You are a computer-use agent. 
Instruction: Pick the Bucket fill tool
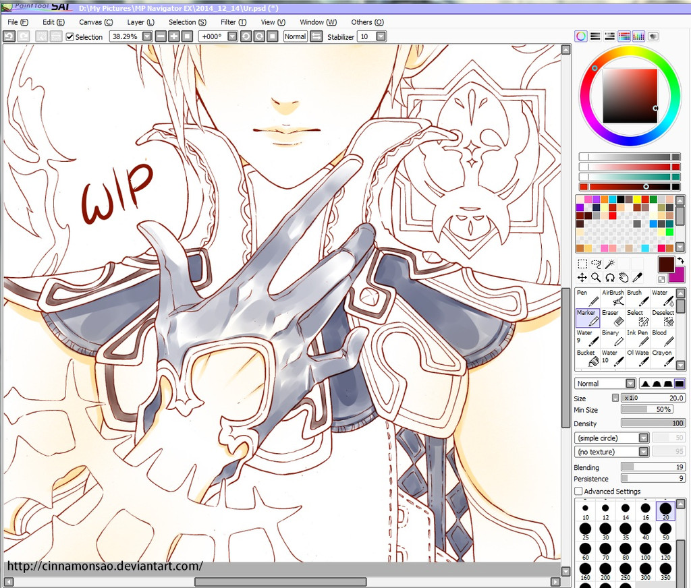(x=588, y=358)
